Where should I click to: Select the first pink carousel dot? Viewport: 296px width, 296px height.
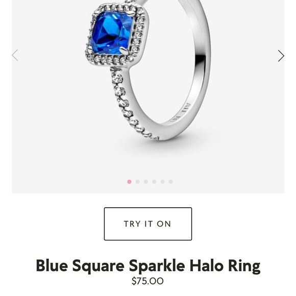click(129, 182)
